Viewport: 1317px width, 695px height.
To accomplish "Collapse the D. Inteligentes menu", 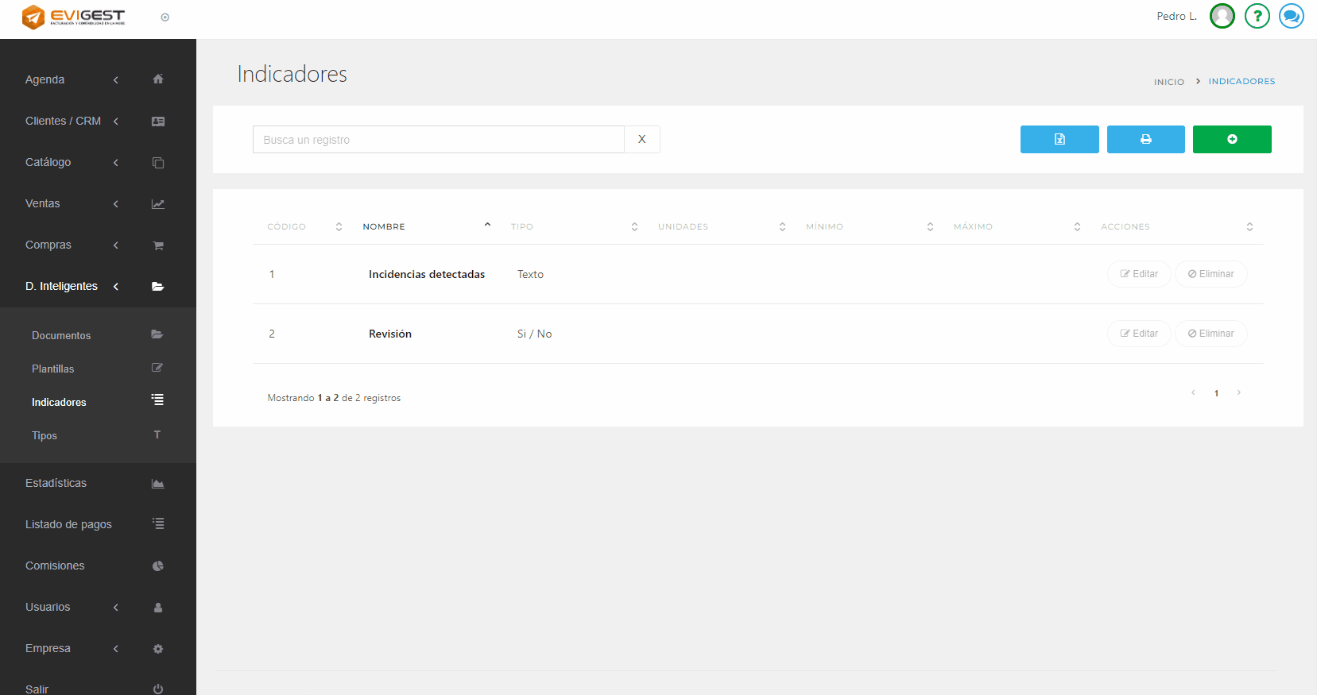I will [x=72, y=286].
